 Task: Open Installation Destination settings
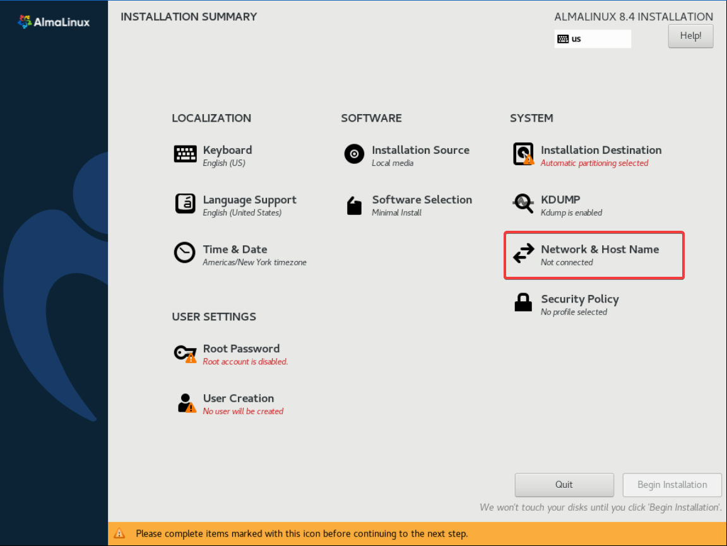click(x=601, y=150)
